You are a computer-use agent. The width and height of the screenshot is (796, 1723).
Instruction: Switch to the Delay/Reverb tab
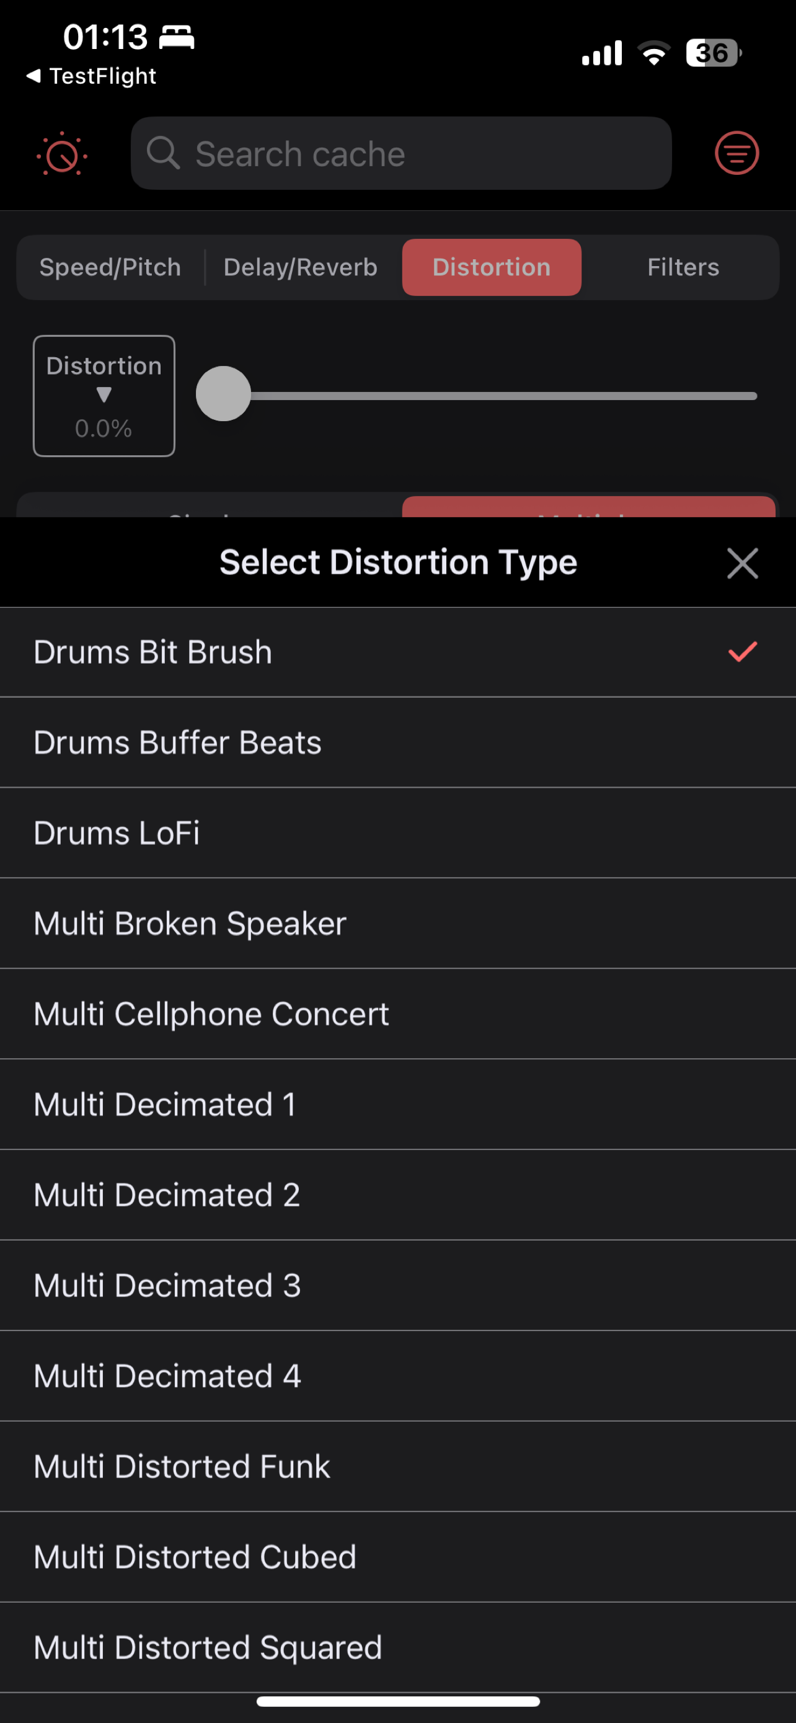pos(301,267)
